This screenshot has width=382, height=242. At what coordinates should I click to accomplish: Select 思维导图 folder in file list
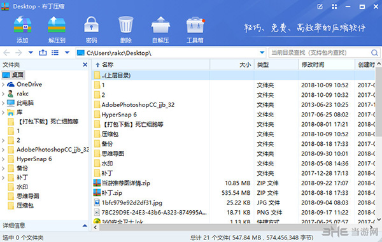click(x=234, y=153)
